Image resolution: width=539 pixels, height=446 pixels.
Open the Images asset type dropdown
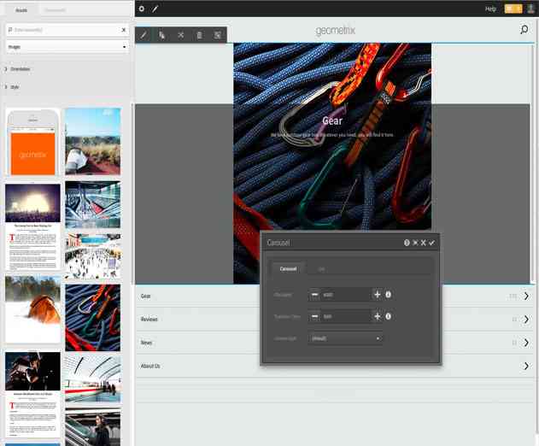pos(67,47)
